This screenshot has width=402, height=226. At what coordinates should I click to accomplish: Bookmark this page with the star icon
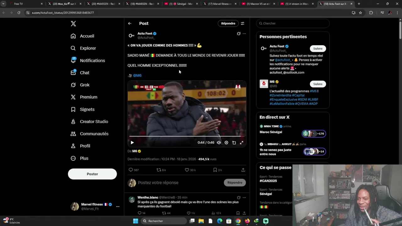[x=361, y=13]
